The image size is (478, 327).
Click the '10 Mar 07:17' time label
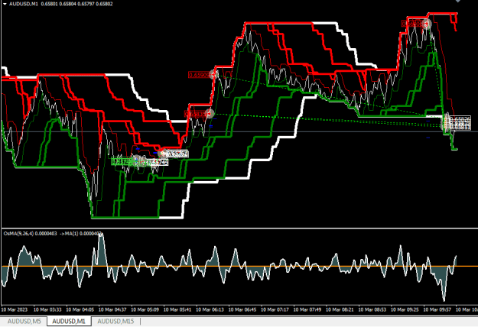(x=275, y=309)
